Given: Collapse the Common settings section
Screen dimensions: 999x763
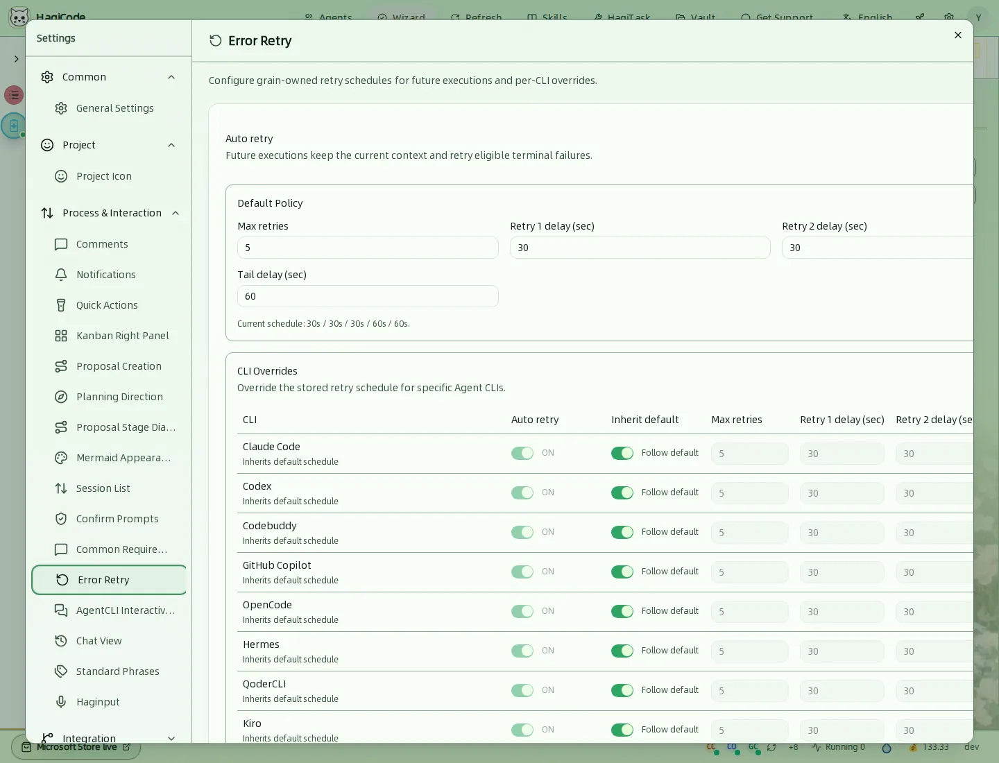Looking at the screenshot, I should (171, 77).
